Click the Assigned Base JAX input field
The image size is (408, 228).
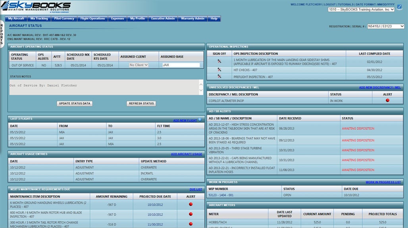181,65
